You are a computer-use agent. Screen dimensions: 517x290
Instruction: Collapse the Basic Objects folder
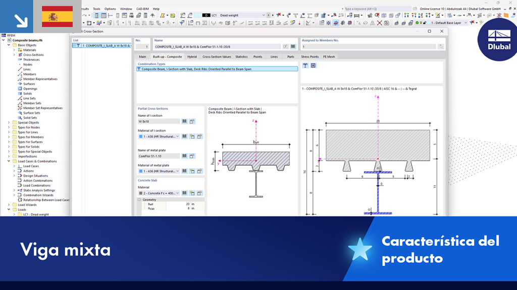pyautogui.click(x=9, y=45)
